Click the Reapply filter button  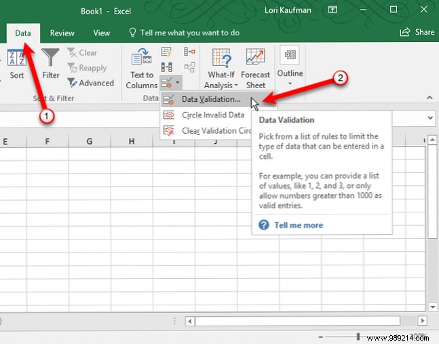pos(87,68)
